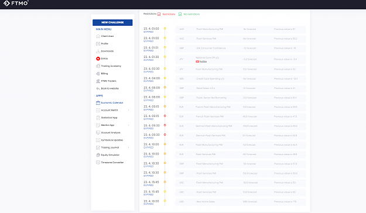Select the 'French Flash Services PMI' event
This screenshot has width=366, height=213.
[210, 116]
